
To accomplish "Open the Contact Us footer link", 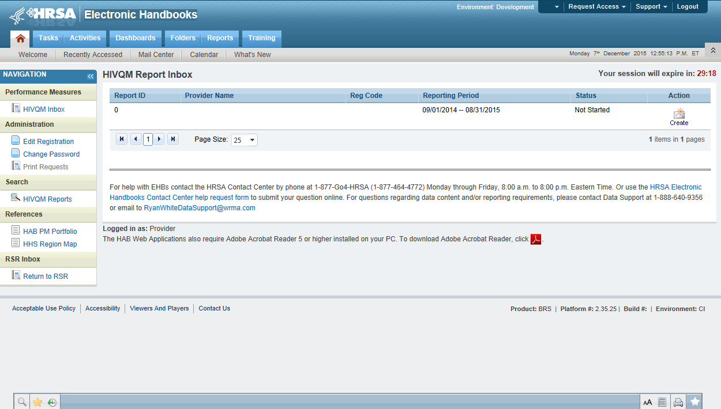I will click(215, 309).
